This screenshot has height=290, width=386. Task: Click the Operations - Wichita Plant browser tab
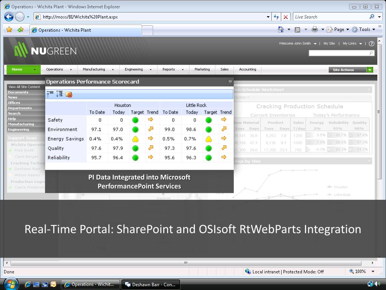click(x=86, y=30)
